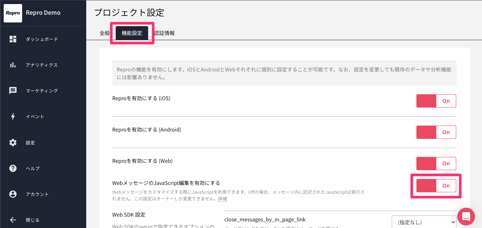Viewport: 482px width, 228px height.
Task: Open マーケティング menu item label
Action: (42, 91)
